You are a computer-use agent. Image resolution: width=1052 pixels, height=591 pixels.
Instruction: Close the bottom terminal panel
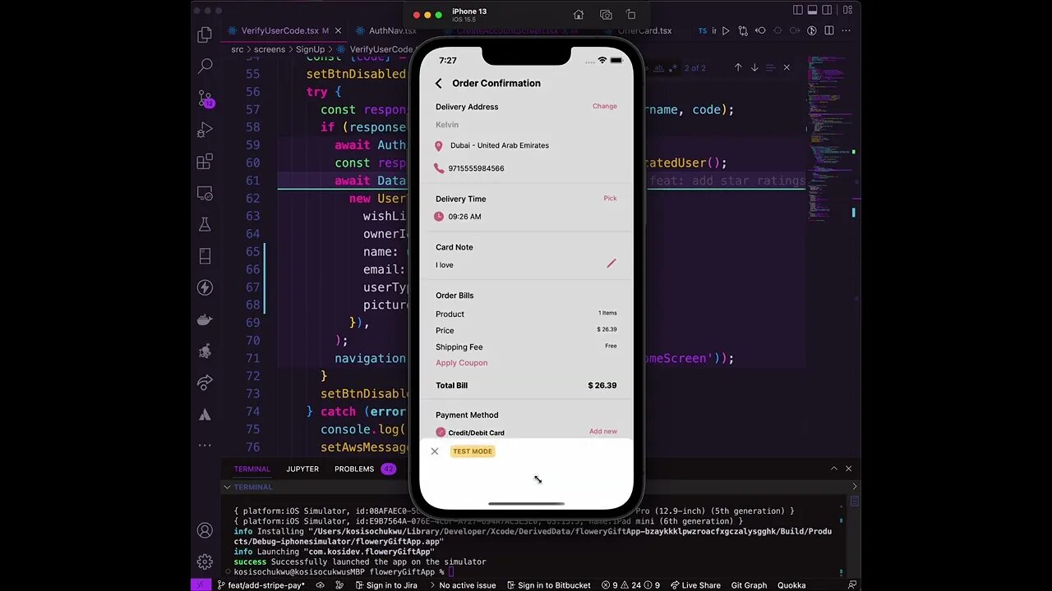click(x=849, y=469)
